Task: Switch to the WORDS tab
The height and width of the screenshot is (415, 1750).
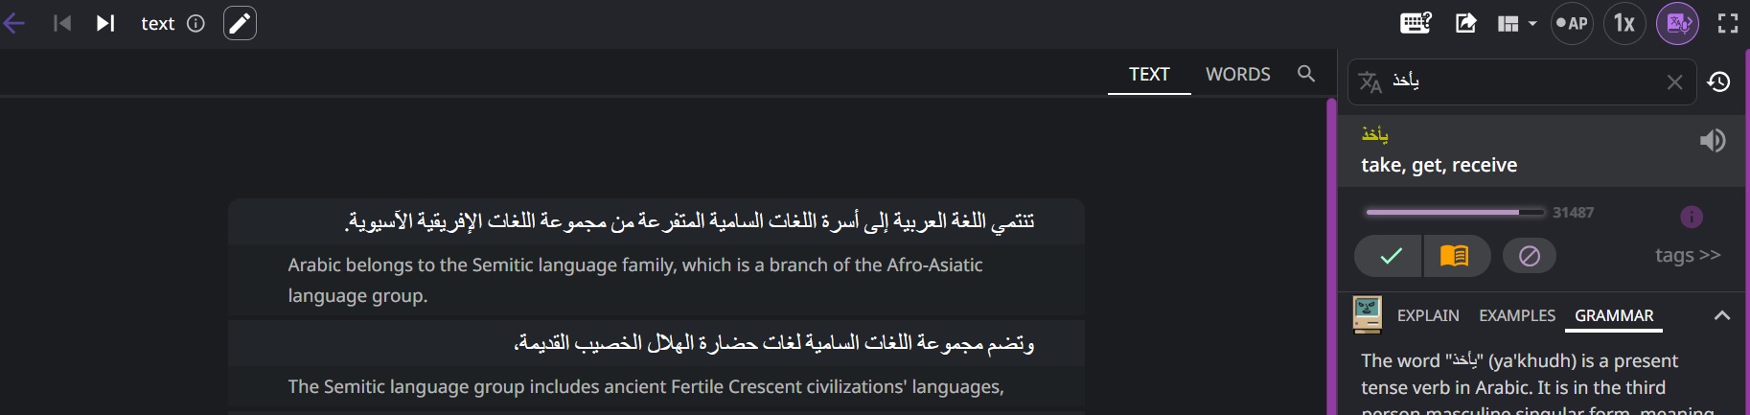Action: tap(1237, 74)
